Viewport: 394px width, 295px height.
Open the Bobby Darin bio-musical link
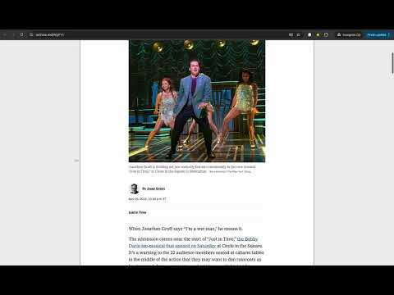[193, 243]
